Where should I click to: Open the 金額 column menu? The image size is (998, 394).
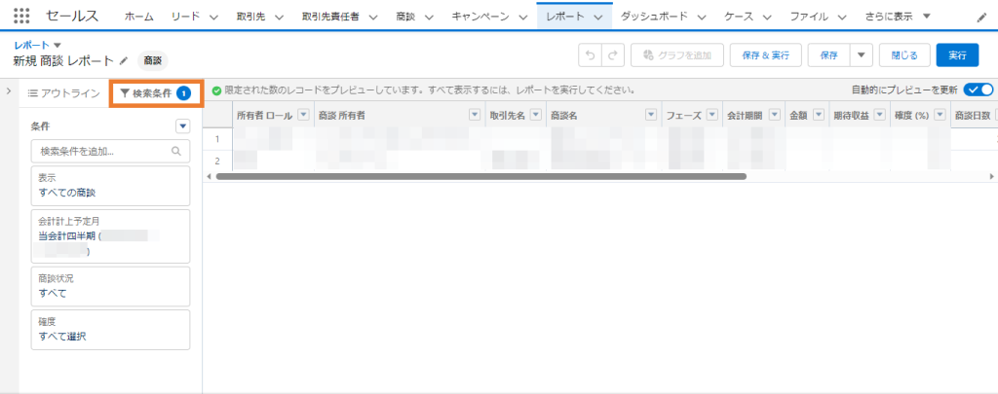click(x=819, y=115)
